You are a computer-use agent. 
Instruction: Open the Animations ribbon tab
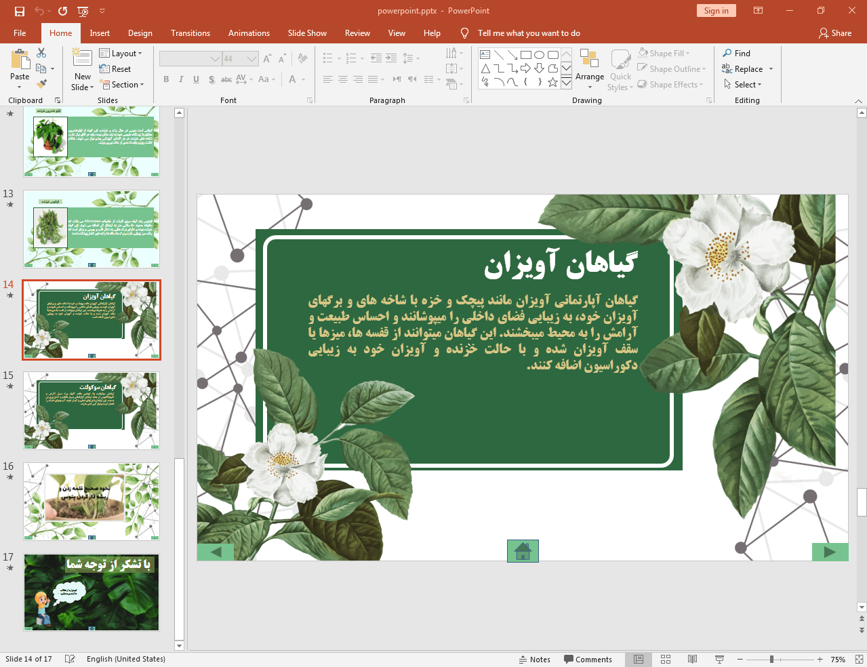pyautogui.click(x=249, y=33)
